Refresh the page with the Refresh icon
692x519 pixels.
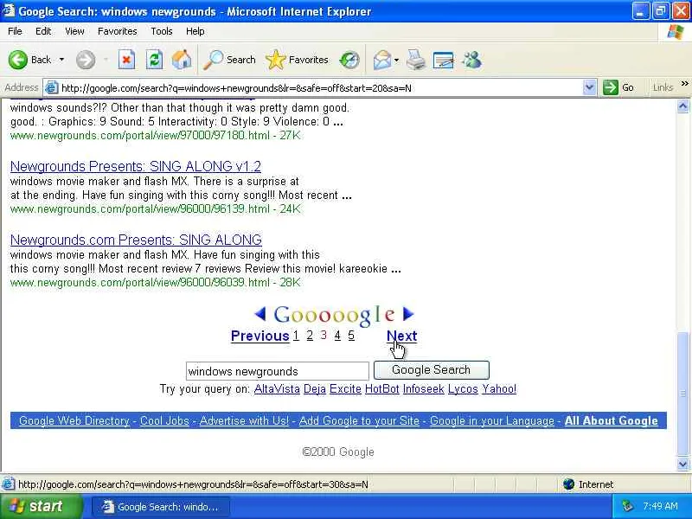tap(155, 60)
